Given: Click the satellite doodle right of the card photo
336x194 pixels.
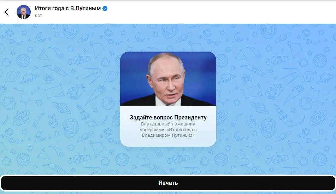Looking at the screenshot, I should coord(277,60).
